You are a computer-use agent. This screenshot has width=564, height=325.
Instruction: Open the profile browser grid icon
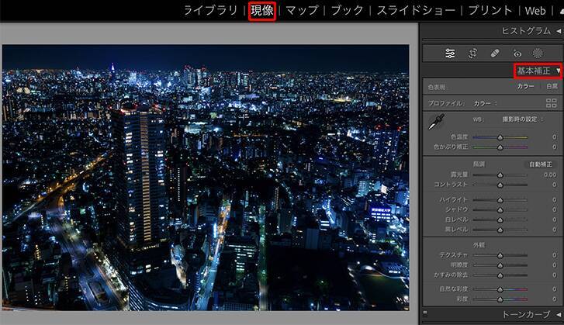pos(551,102)
